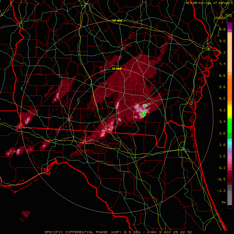Select the 3.4 scale value
The width and height of the screenshot is (234, 234).
pyautogui.click(x=222, y=122)
